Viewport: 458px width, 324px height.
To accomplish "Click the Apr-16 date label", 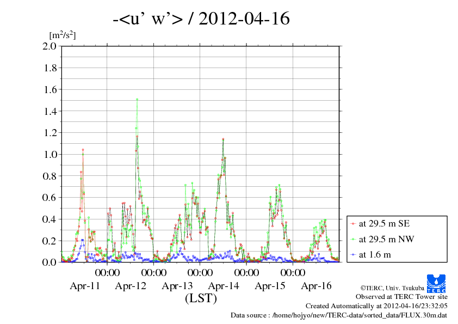I will 316,286.
